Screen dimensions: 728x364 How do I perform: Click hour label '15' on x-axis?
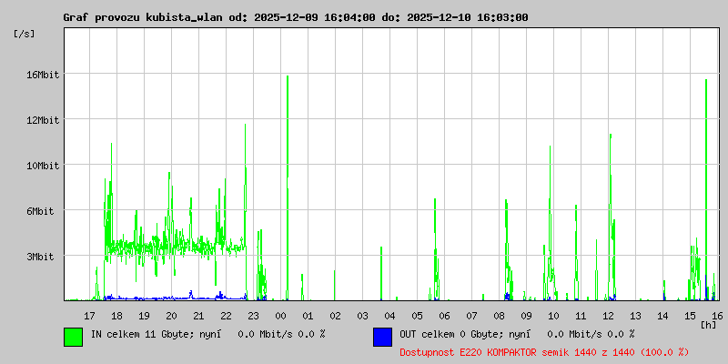click(691, 316)
